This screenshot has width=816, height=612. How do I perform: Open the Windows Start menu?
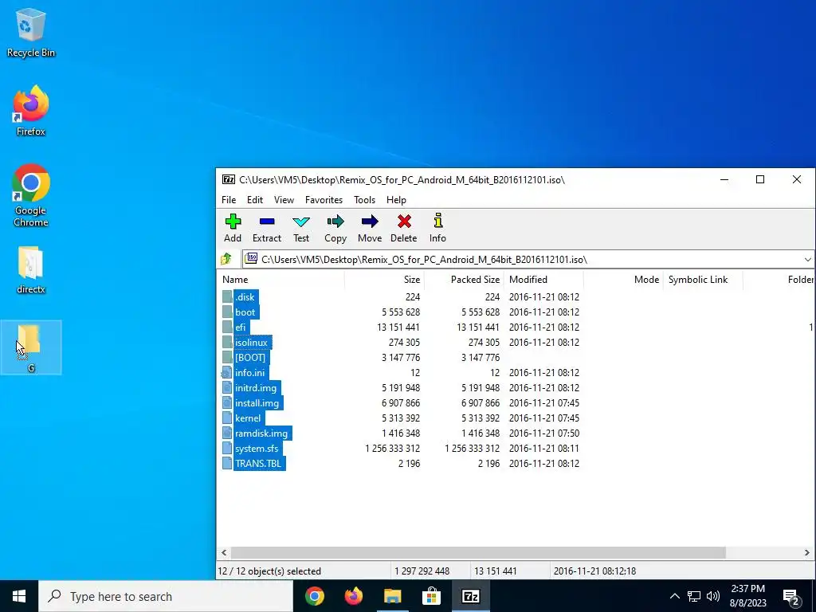19,596
